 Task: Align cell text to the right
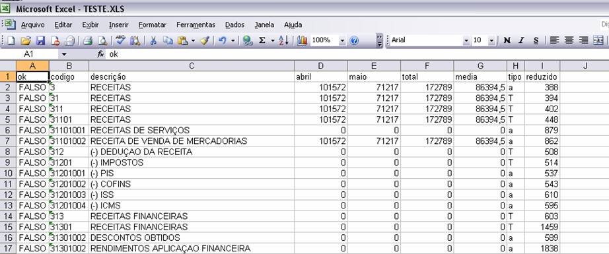(583, 40)
